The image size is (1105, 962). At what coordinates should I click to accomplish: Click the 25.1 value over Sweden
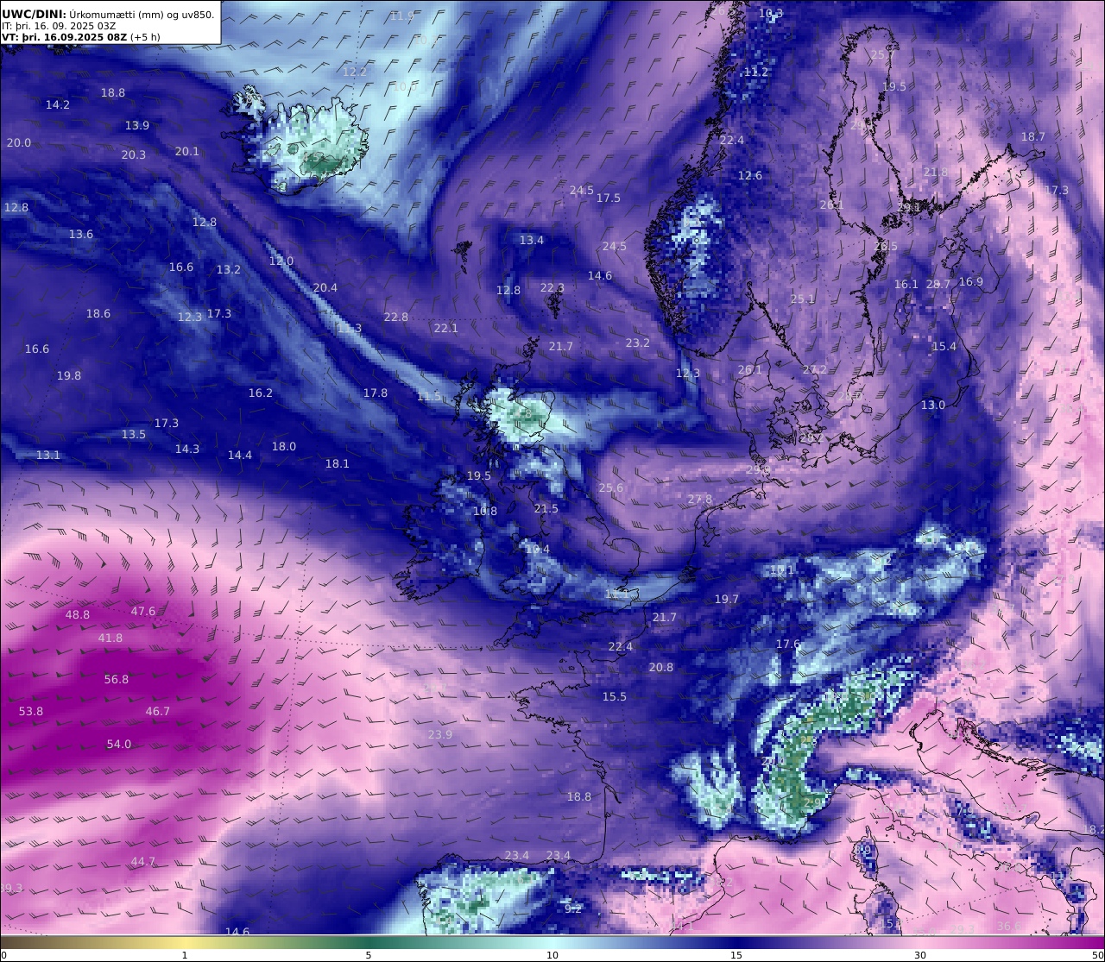(803, 299)
